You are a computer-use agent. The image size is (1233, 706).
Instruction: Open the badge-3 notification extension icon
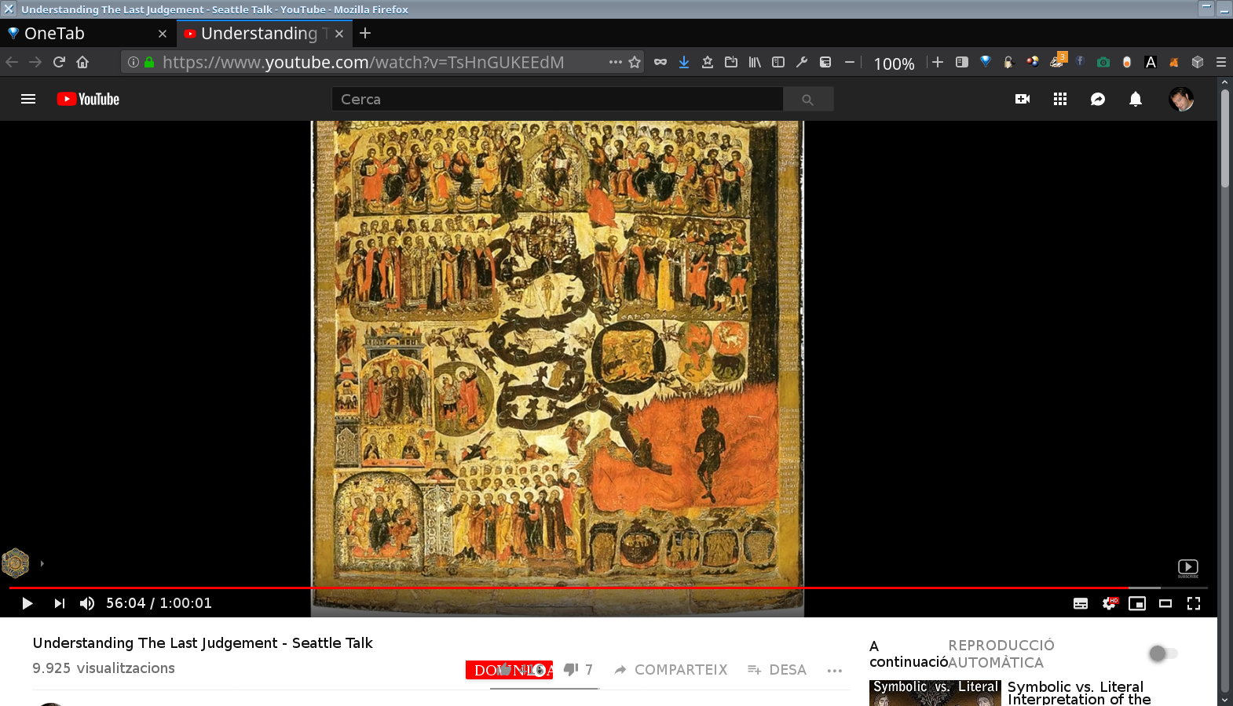pos(1057,60)
